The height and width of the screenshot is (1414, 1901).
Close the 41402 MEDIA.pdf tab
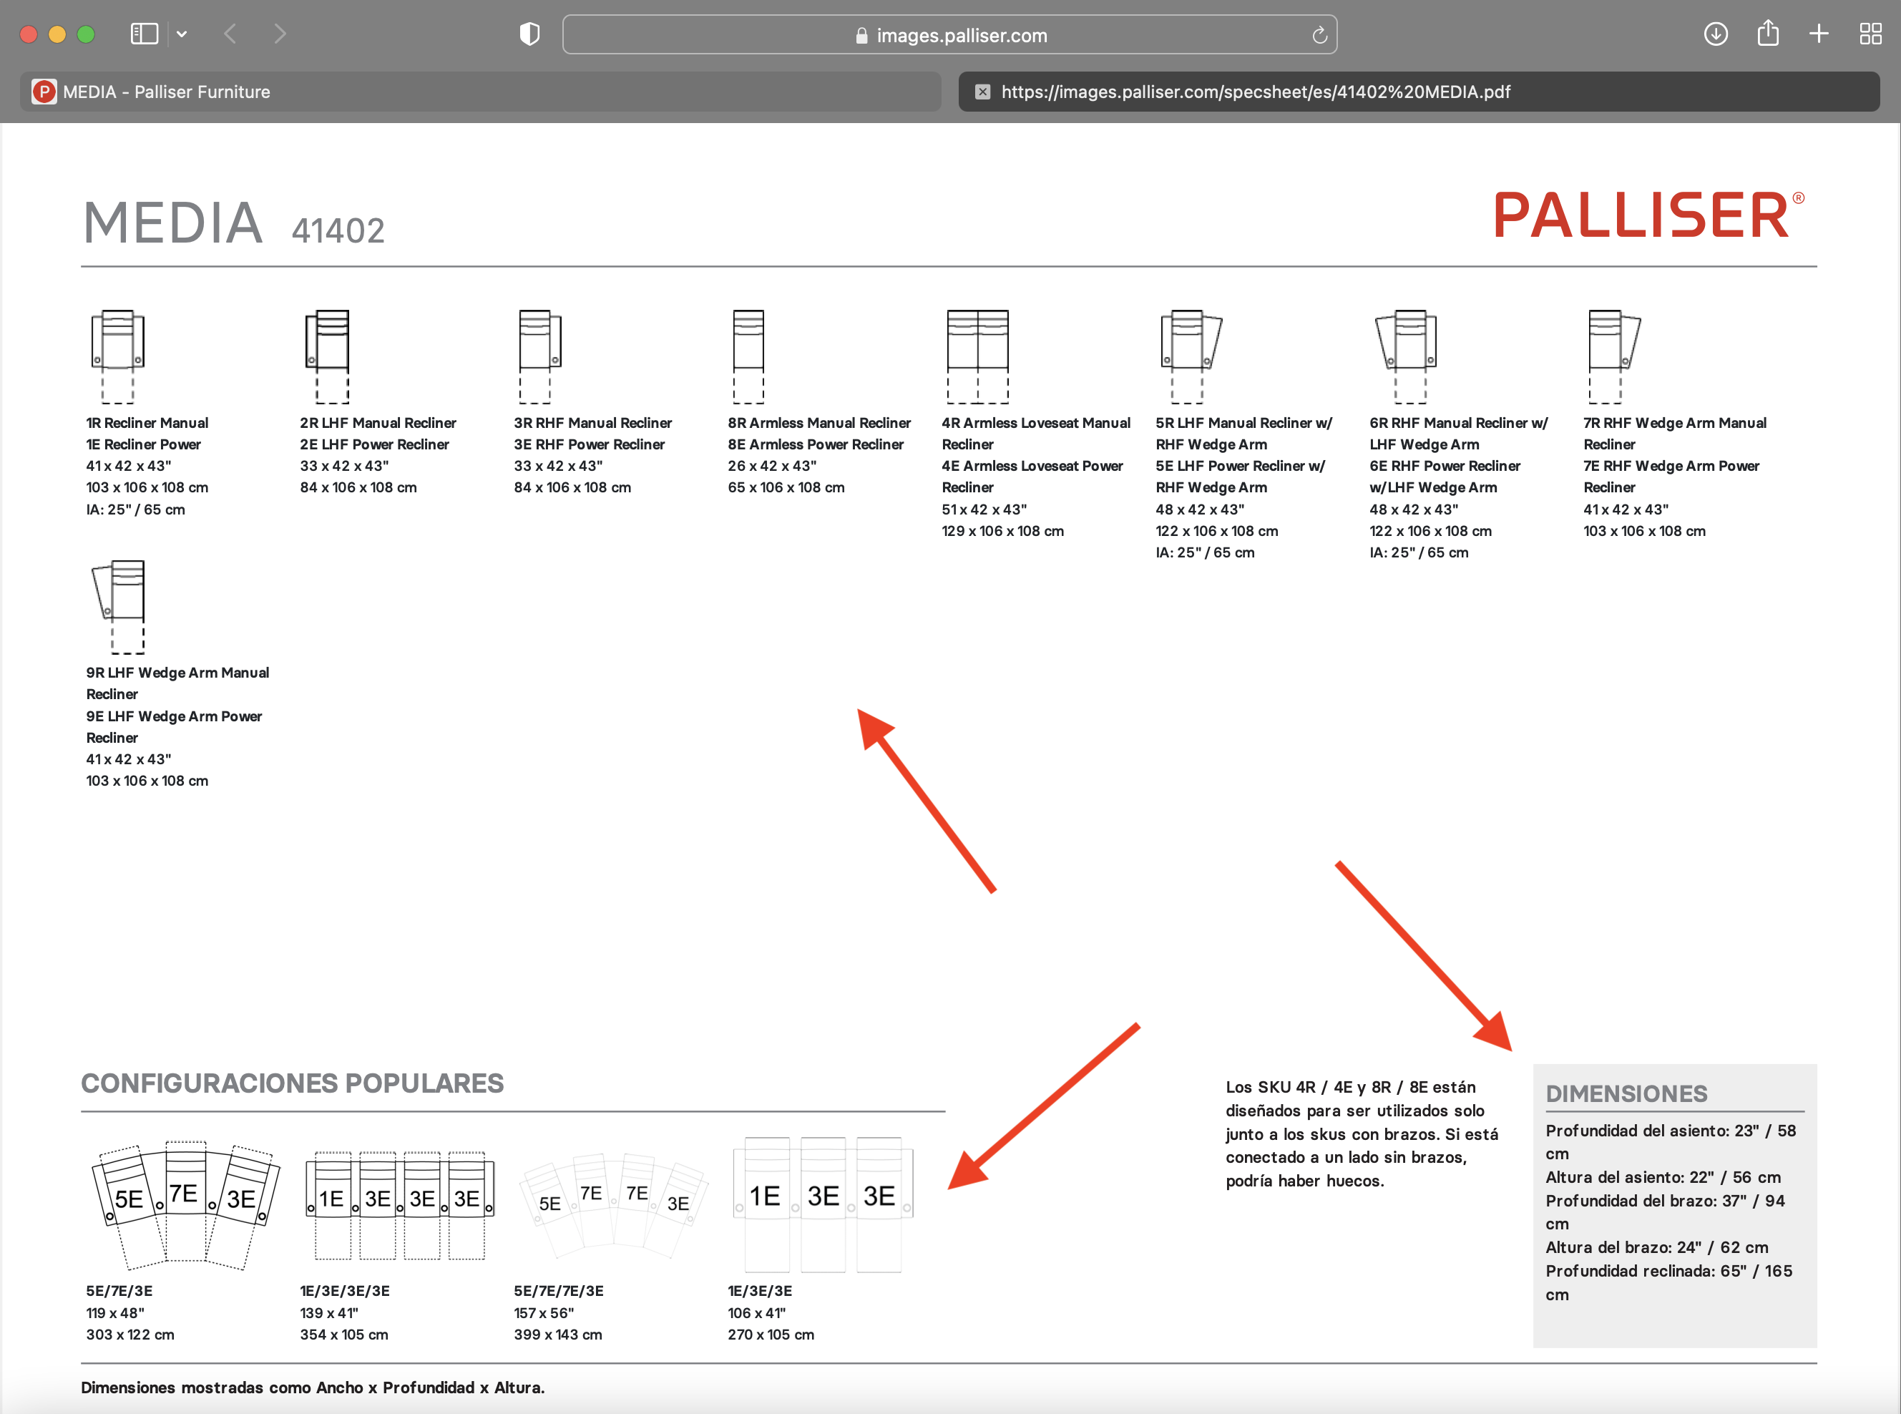982,92
